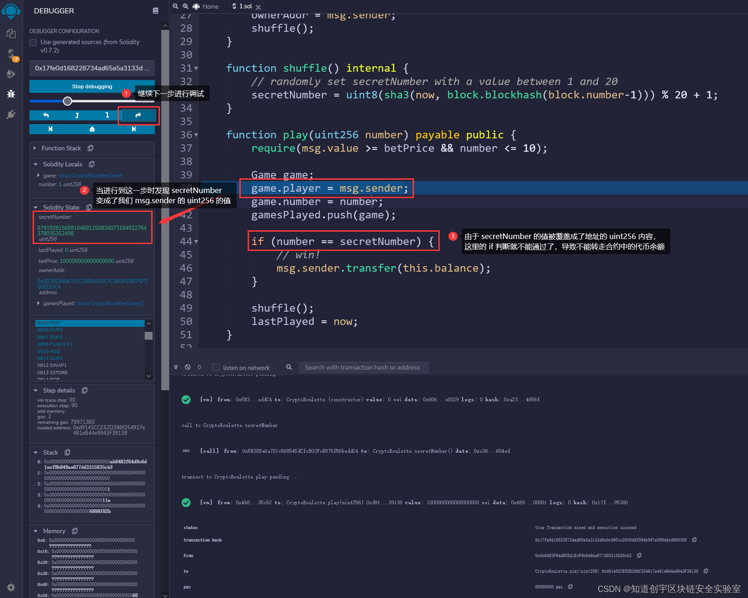Open the Solidity compiler sidebar icon
The height and width of the screenshot is (598, 748).
pos(11,54)
